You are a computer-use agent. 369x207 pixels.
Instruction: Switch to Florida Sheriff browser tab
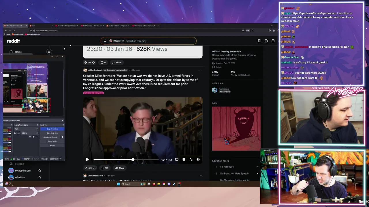(66, 26)
